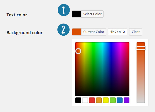The width and height of the screenshot is (155, 112).
Task: Clear the background color
Action: coord(136,32)
